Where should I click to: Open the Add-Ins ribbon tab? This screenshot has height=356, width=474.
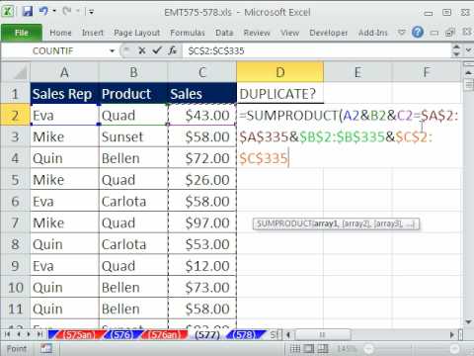tap(373, 33)
